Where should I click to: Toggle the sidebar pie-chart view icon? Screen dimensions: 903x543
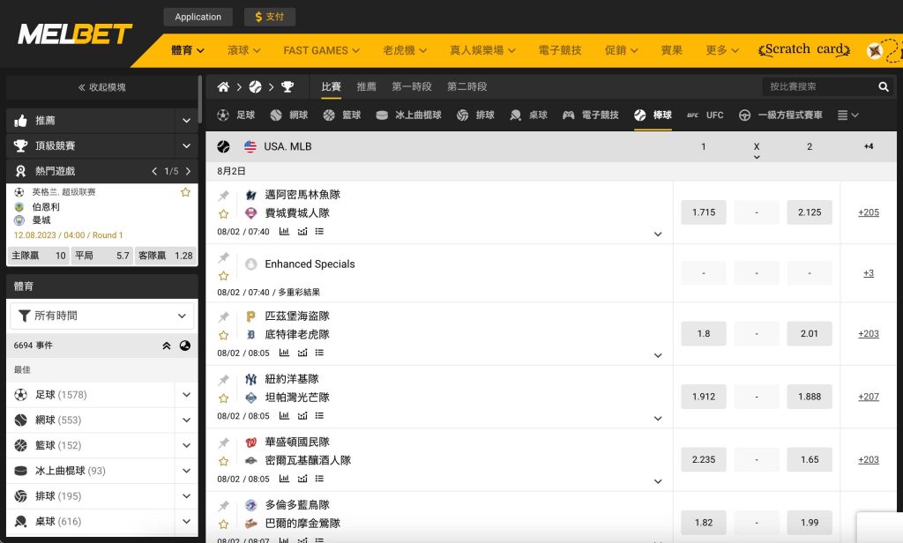pos(185,346)
